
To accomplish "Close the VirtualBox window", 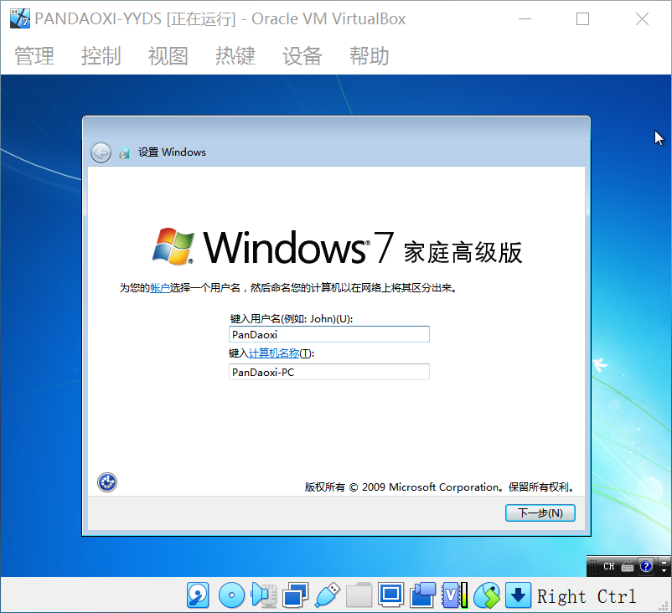I will point(642,19).
